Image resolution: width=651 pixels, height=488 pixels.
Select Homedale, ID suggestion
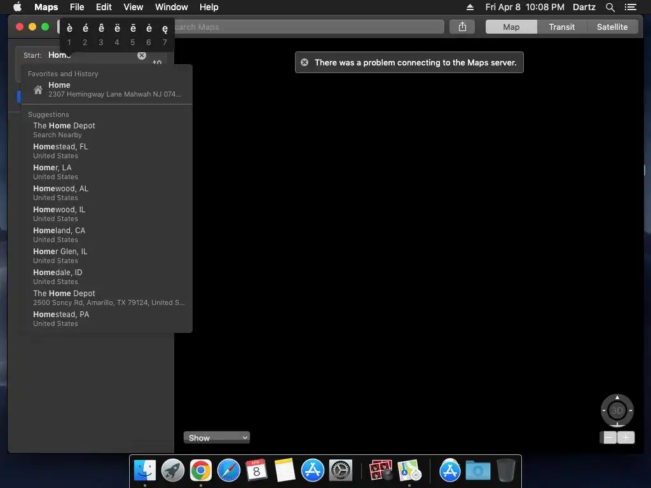tap(107, 277)
